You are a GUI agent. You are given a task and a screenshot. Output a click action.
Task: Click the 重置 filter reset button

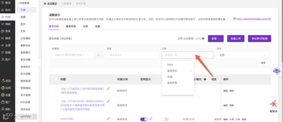pos(263,63)
